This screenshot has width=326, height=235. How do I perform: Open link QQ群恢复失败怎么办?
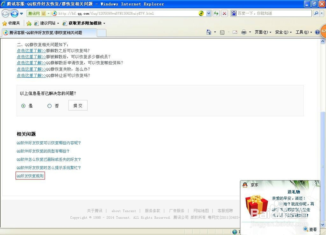31,69
